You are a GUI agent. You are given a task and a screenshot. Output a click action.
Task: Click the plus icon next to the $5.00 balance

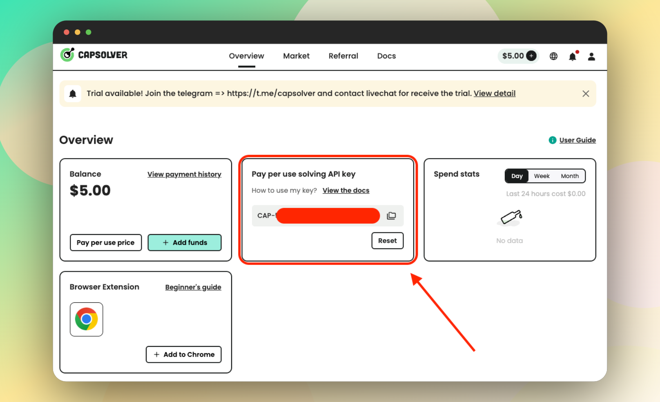[531, 56]
